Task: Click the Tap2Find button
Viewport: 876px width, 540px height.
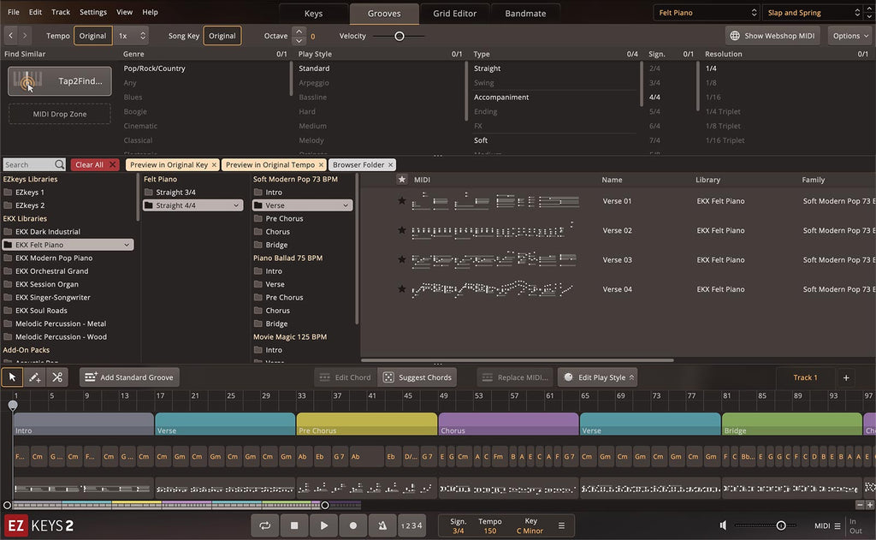Action: 59,81
